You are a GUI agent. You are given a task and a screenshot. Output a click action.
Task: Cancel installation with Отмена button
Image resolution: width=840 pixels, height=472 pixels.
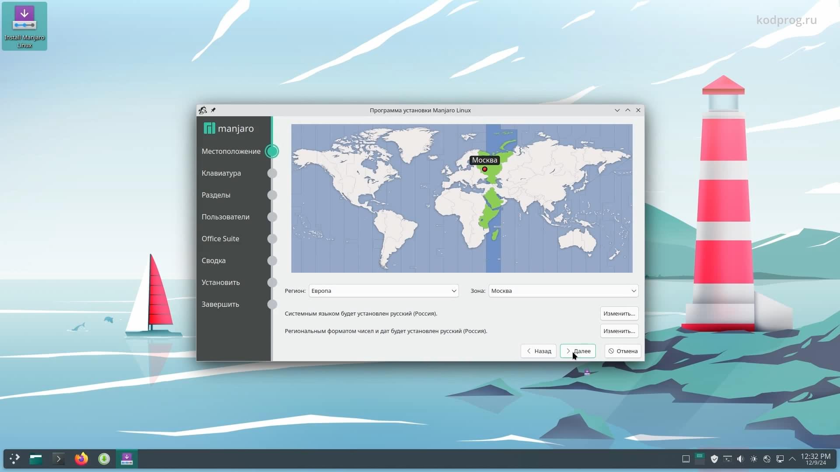coord(623,351)
